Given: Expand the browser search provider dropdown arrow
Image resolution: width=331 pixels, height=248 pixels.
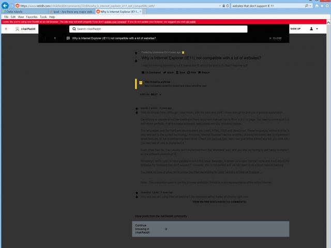Looking at the screenshot, I should [310, 6].
